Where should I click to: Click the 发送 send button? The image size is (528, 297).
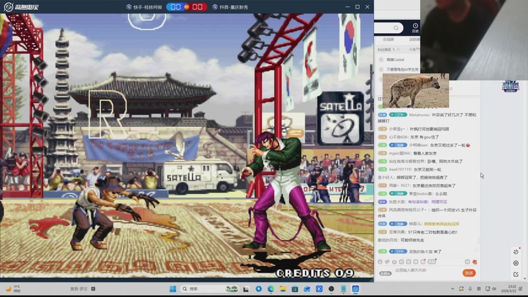469,273
